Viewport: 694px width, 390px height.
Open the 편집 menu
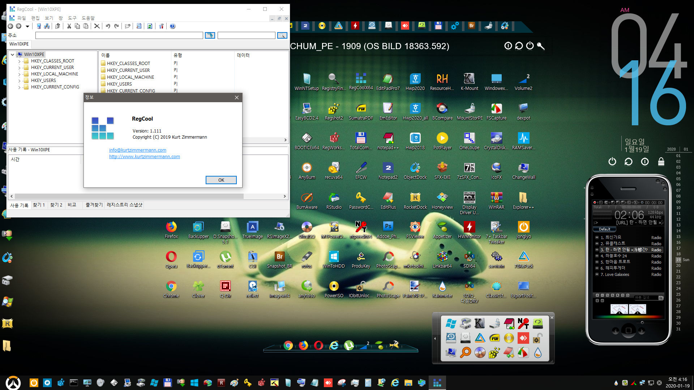pos(35,18)
